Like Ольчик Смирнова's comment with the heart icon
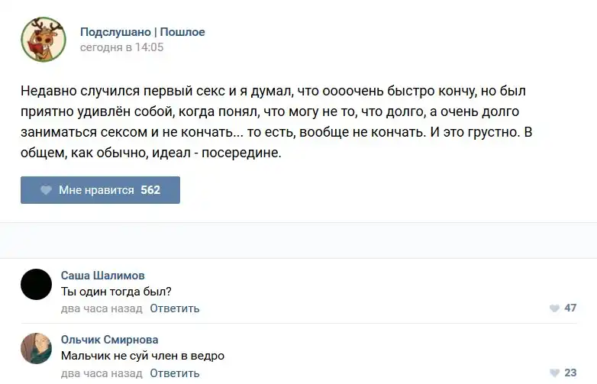Image resolution: width=597 pixels, height=384 pixels. click(554, 373)
